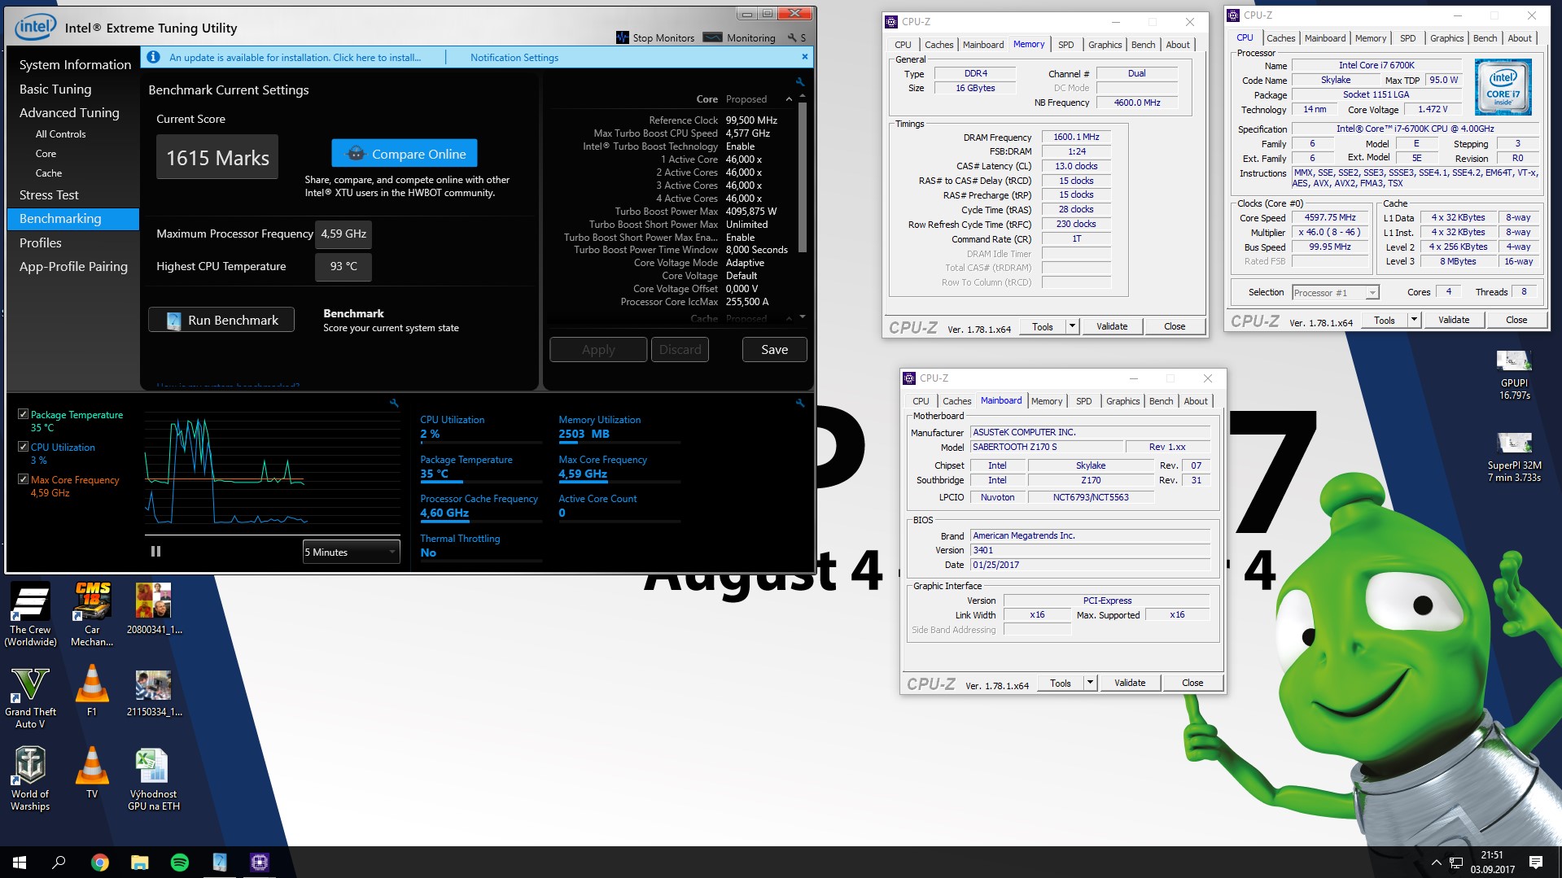Open The Crew (Worldwide) desktop shortcut
This screenshot has width=1562, height=878.
(x=30, y=614)
